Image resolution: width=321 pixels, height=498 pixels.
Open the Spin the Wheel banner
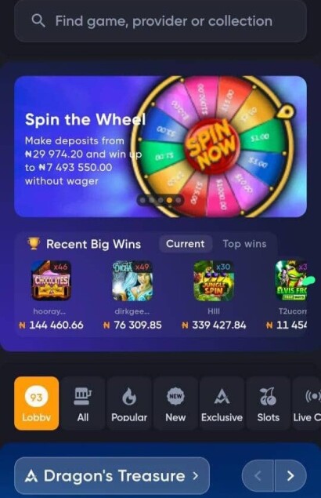pos(160,147)
